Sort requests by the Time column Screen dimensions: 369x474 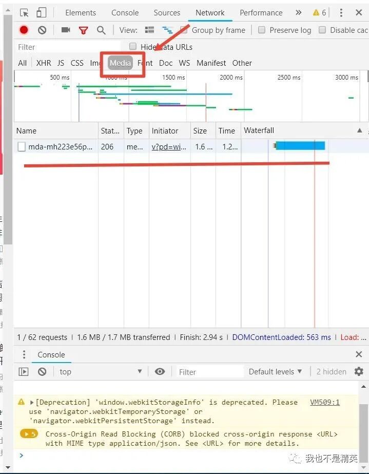228,130
